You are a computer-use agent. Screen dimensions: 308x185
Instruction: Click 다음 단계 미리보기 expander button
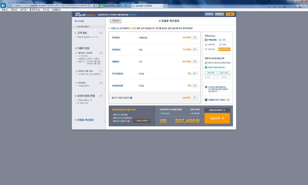coord(217,110)
